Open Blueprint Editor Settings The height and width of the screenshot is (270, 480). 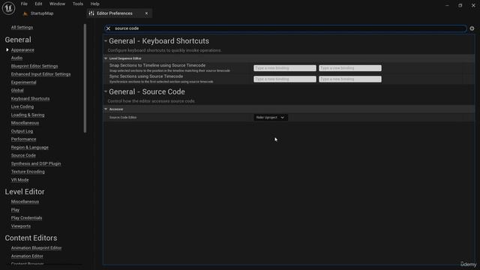34,66
